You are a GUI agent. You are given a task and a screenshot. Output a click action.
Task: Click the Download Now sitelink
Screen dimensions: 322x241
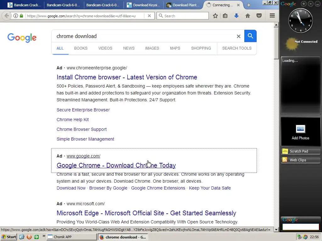coord(71,188)
